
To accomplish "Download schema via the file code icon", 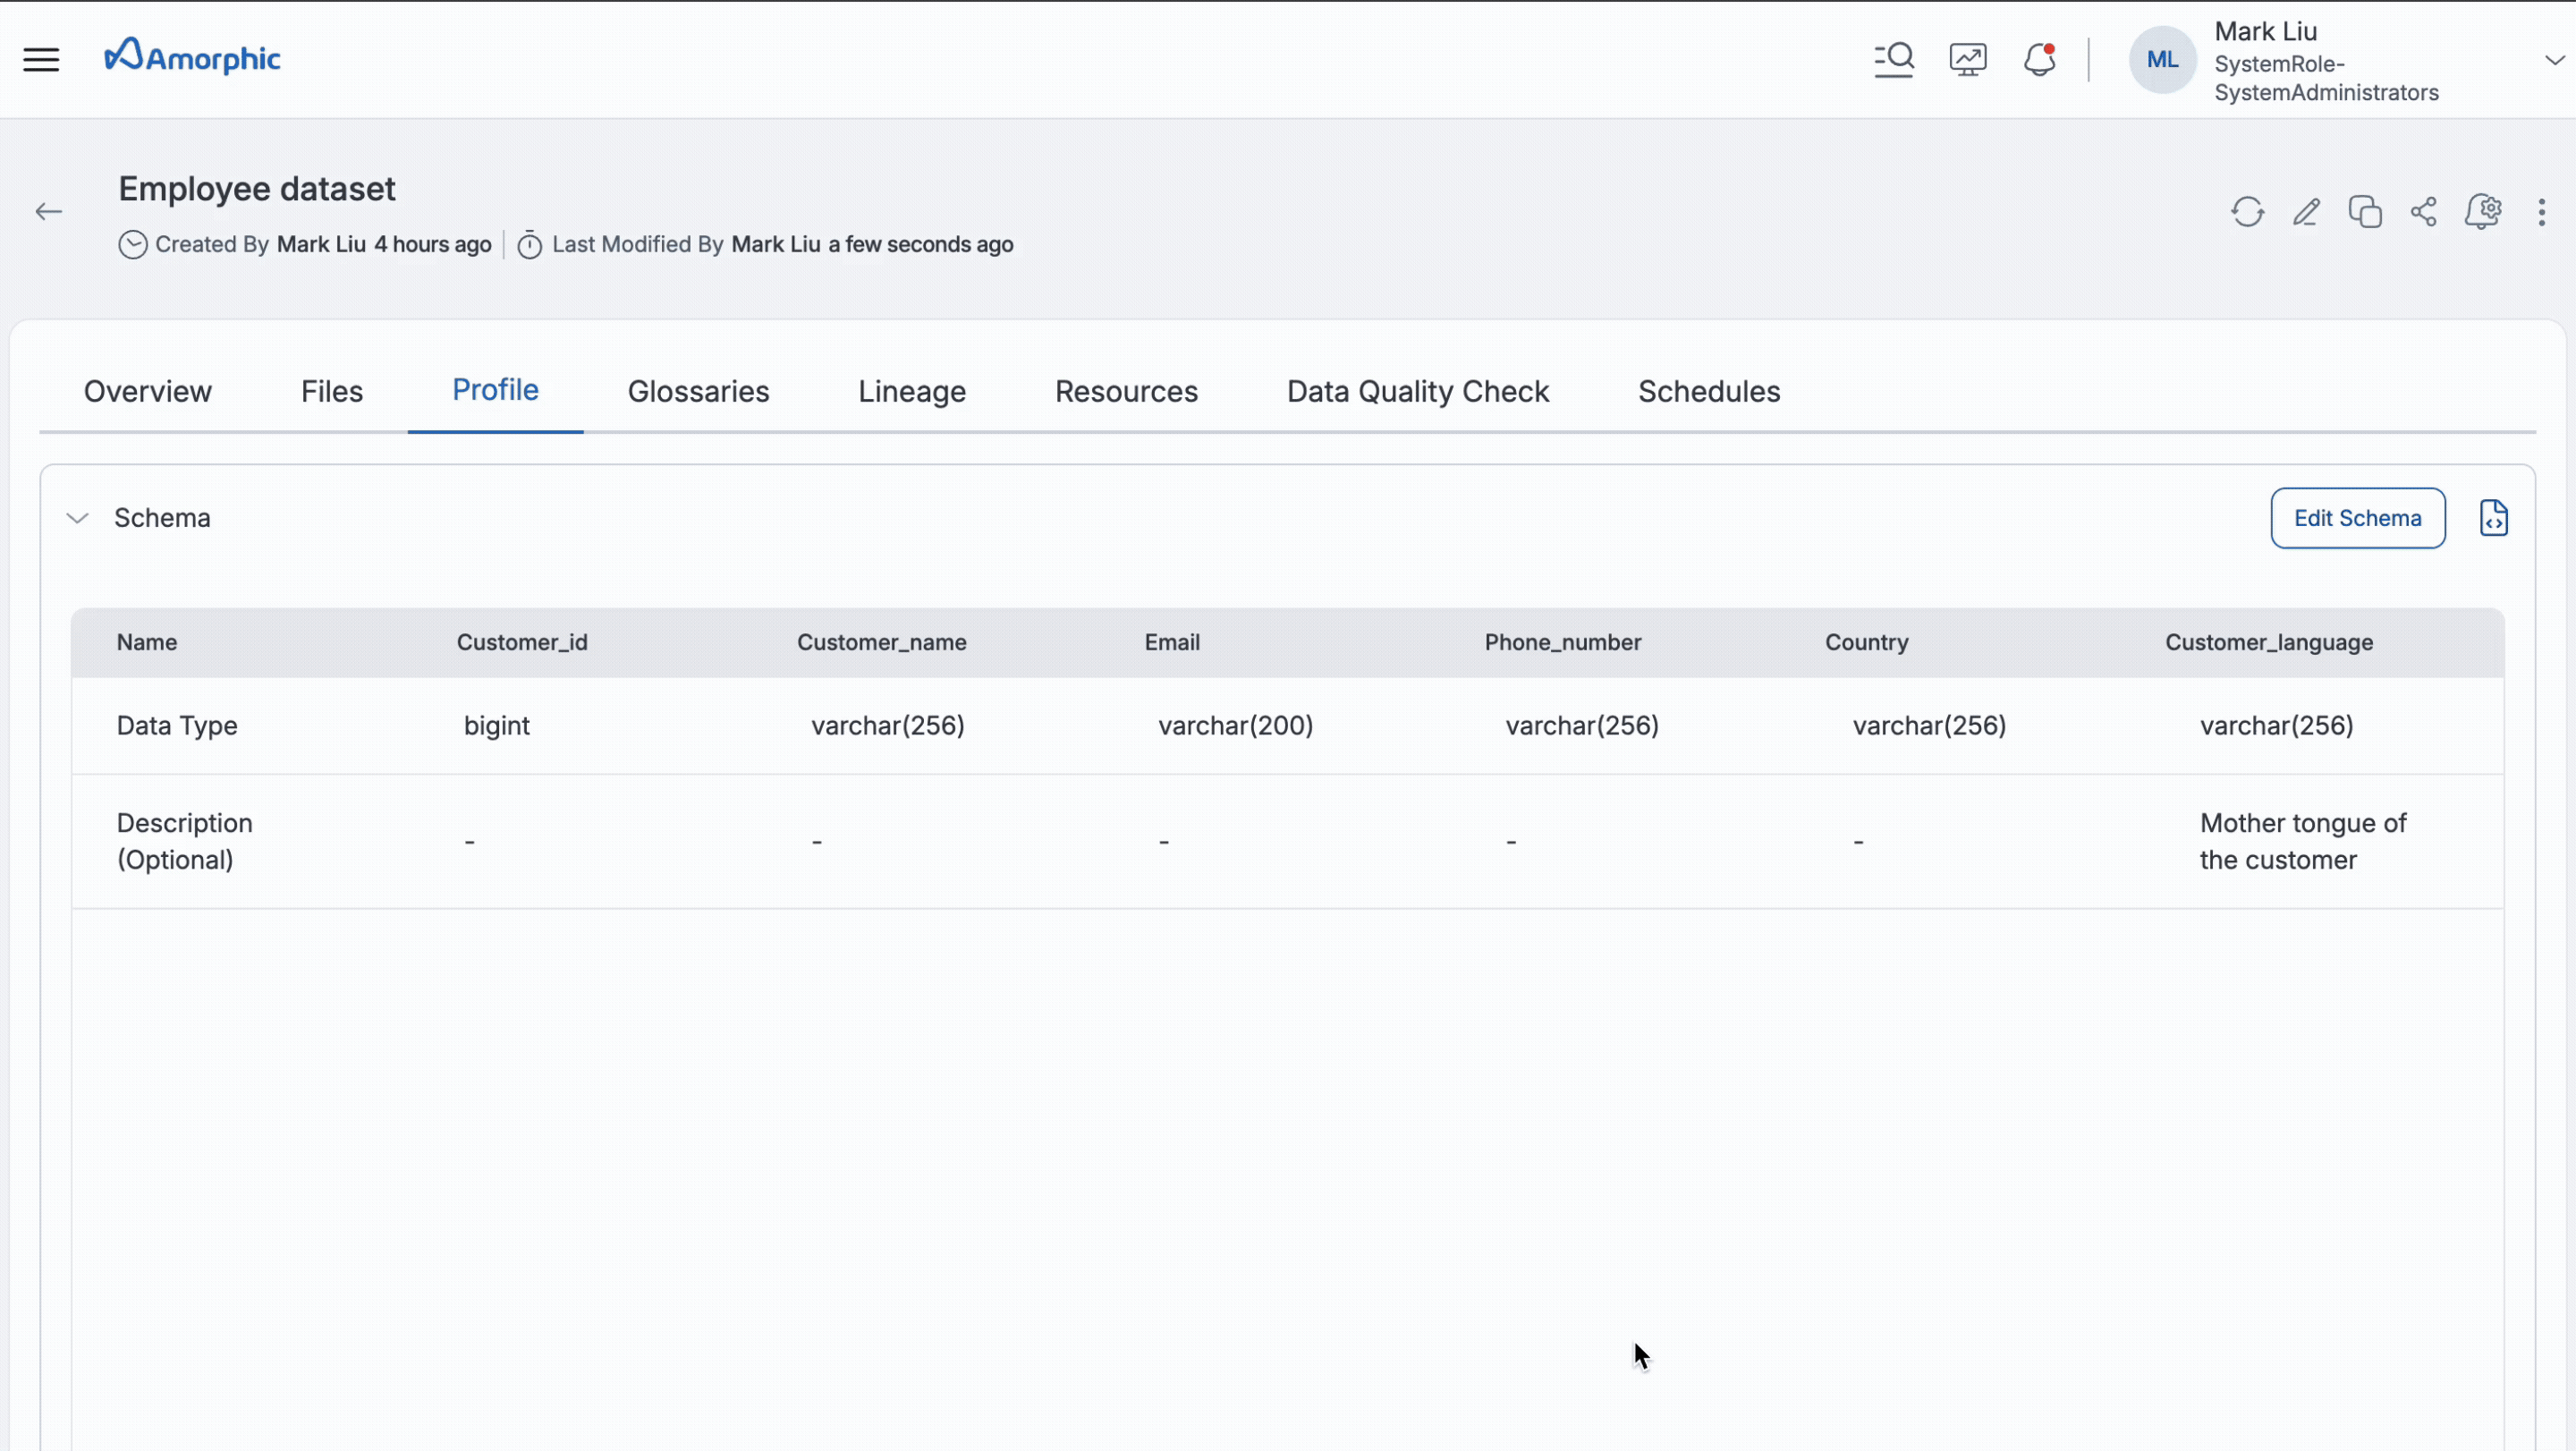I will coord(2493,518).
